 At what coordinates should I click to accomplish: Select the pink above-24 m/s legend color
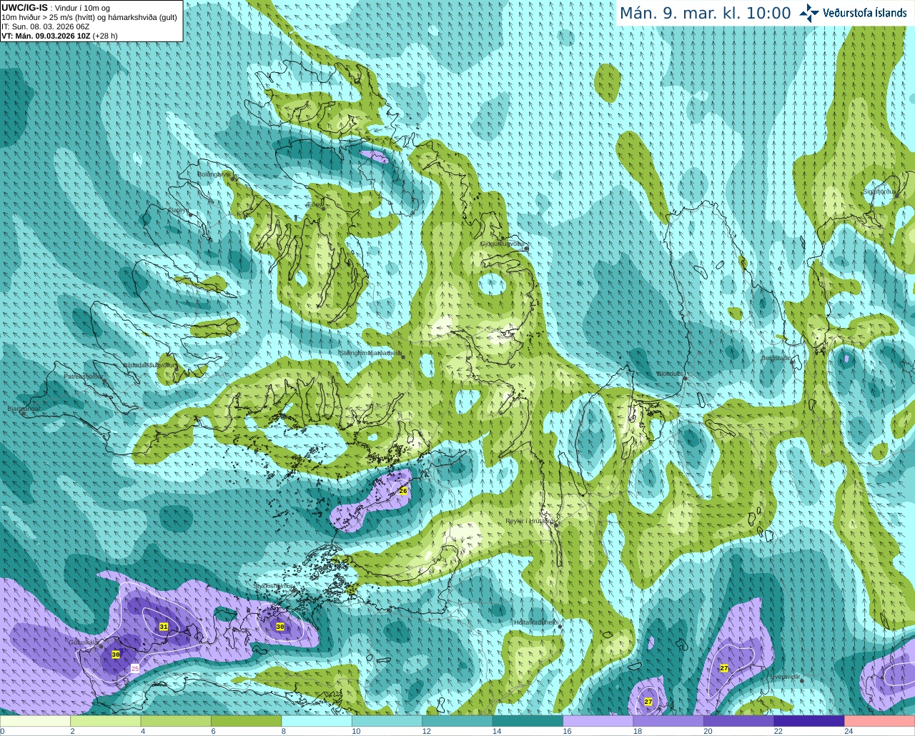880,720
